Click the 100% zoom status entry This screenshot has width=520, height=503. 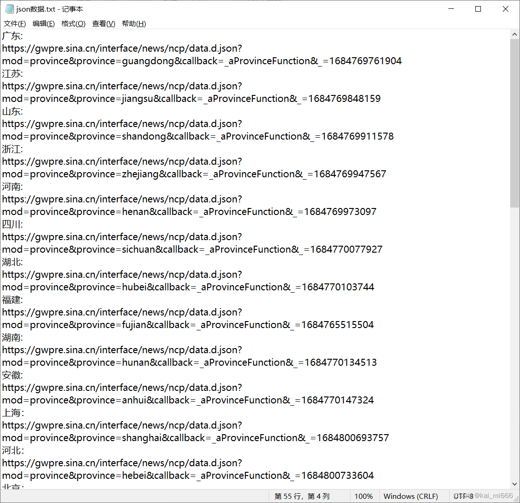364,496
